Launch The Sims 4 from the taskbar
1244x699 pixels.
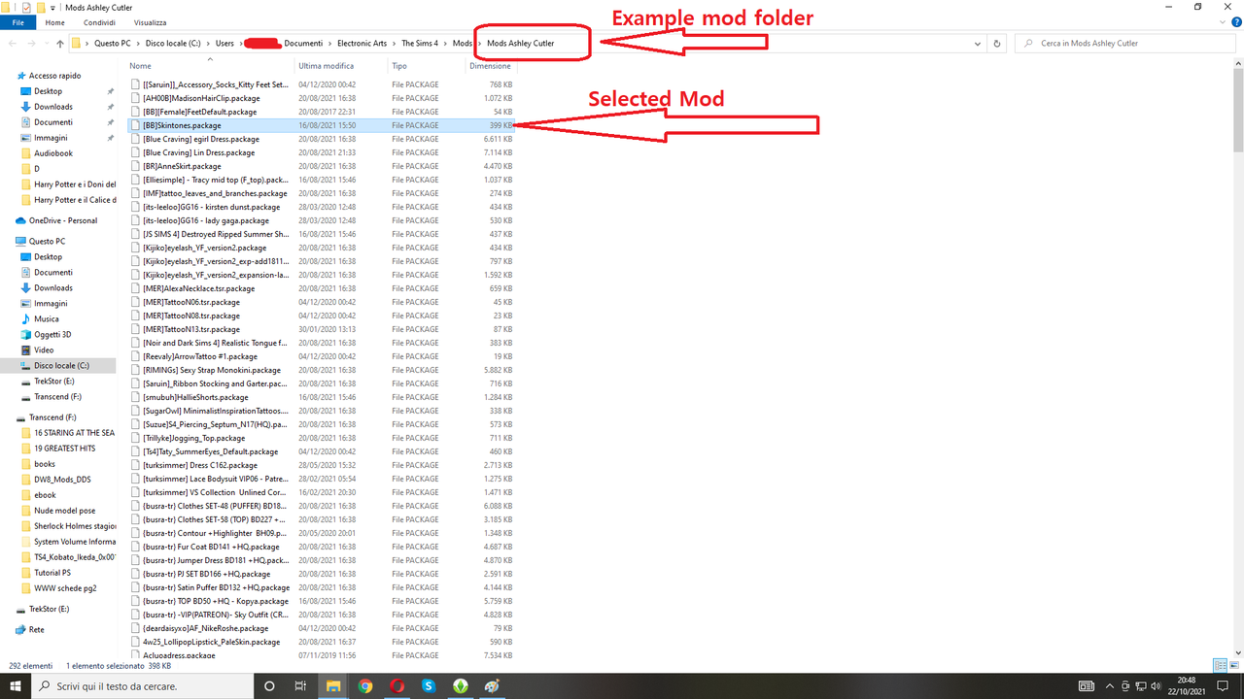(460, 686)
